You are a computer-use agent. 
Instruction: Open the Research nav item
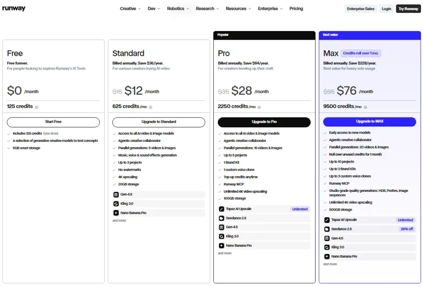tap(205, 9)
